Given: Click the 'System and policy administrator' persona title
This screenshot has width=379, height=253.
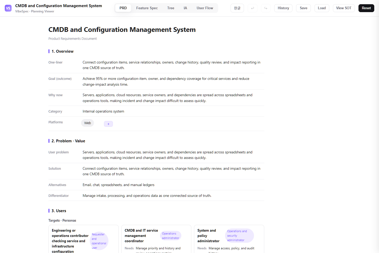Looking at the screenshot, I should [x=208, y=236].
